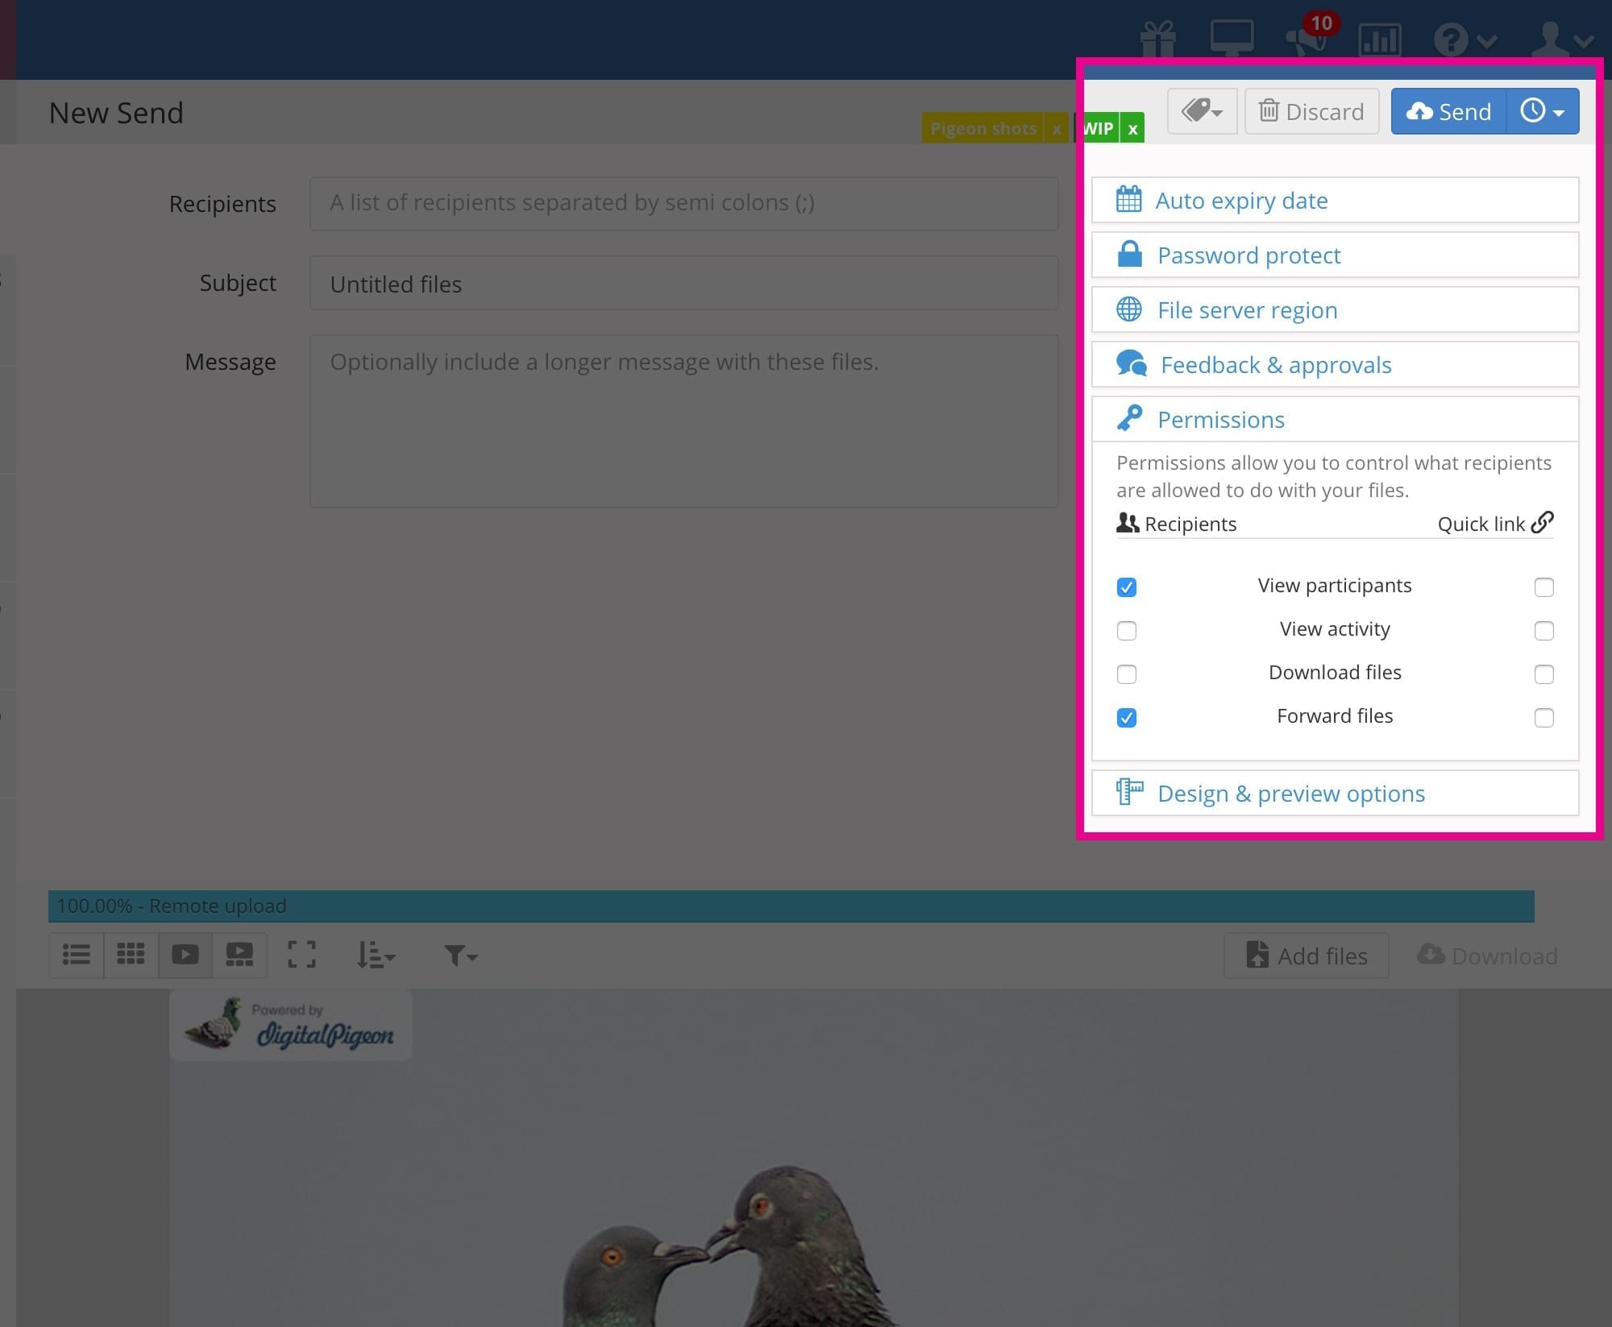This screenshot has width=1612, height=1327.
Task: Select the Recipients field
Action: (x=684, y=202)
